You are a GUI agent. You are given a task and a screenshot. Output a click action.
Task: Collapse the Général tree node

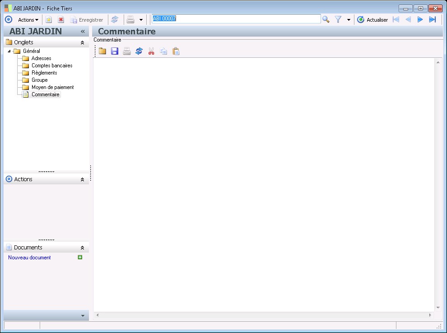(9, 51)
